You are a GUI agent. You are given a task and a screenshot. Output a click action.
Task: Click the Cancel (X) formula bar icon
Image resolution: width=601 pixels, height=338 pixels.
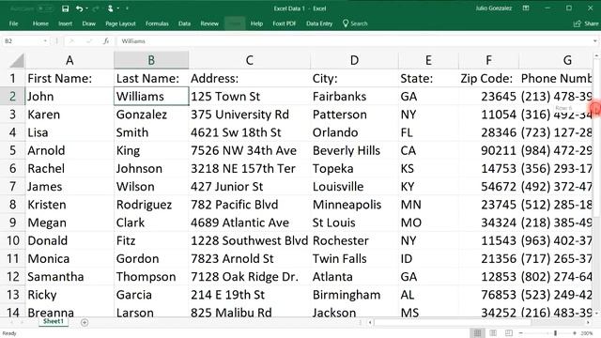click(x=71, y=41)
